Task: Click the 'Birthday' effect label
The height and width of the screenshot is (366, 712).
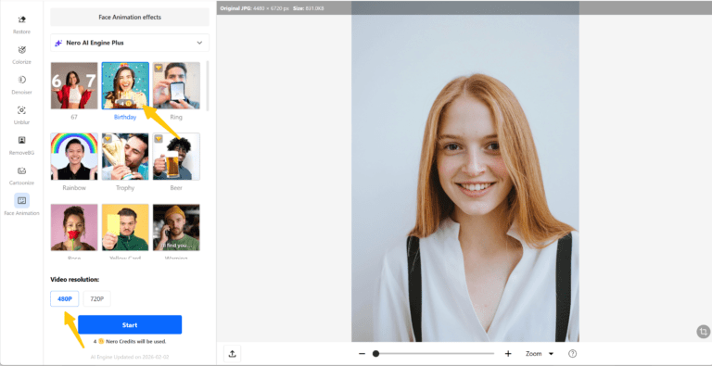Action: 125,117
